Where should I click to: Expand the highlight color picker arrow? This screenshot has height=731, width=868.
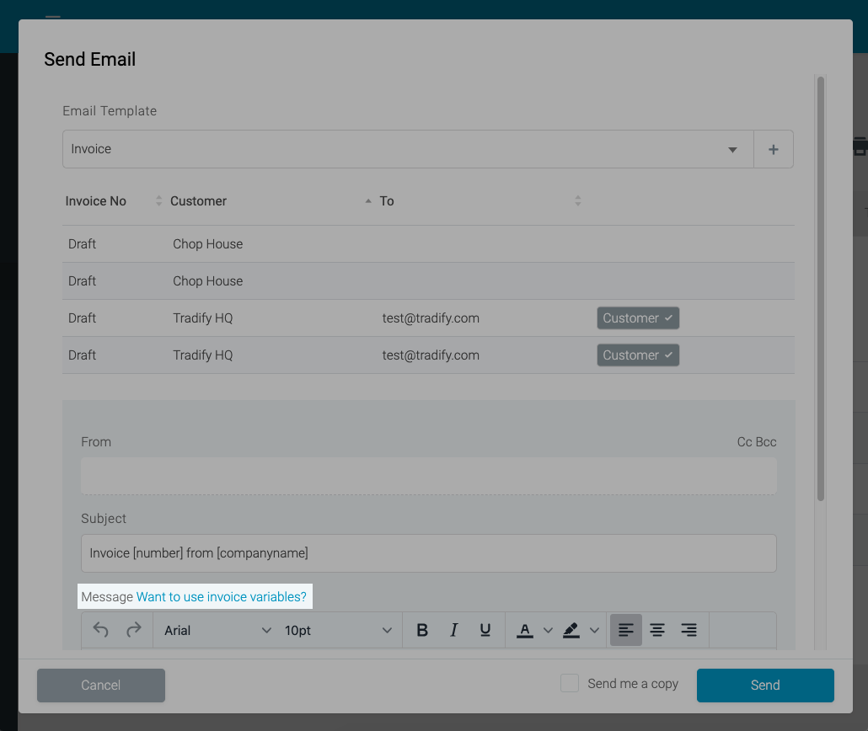594,630
